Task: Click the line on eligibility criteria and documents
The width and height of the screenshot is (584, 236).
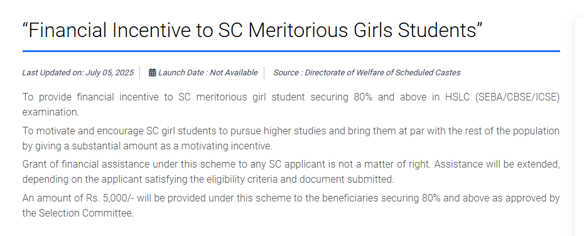Action: tap(208, 180)
